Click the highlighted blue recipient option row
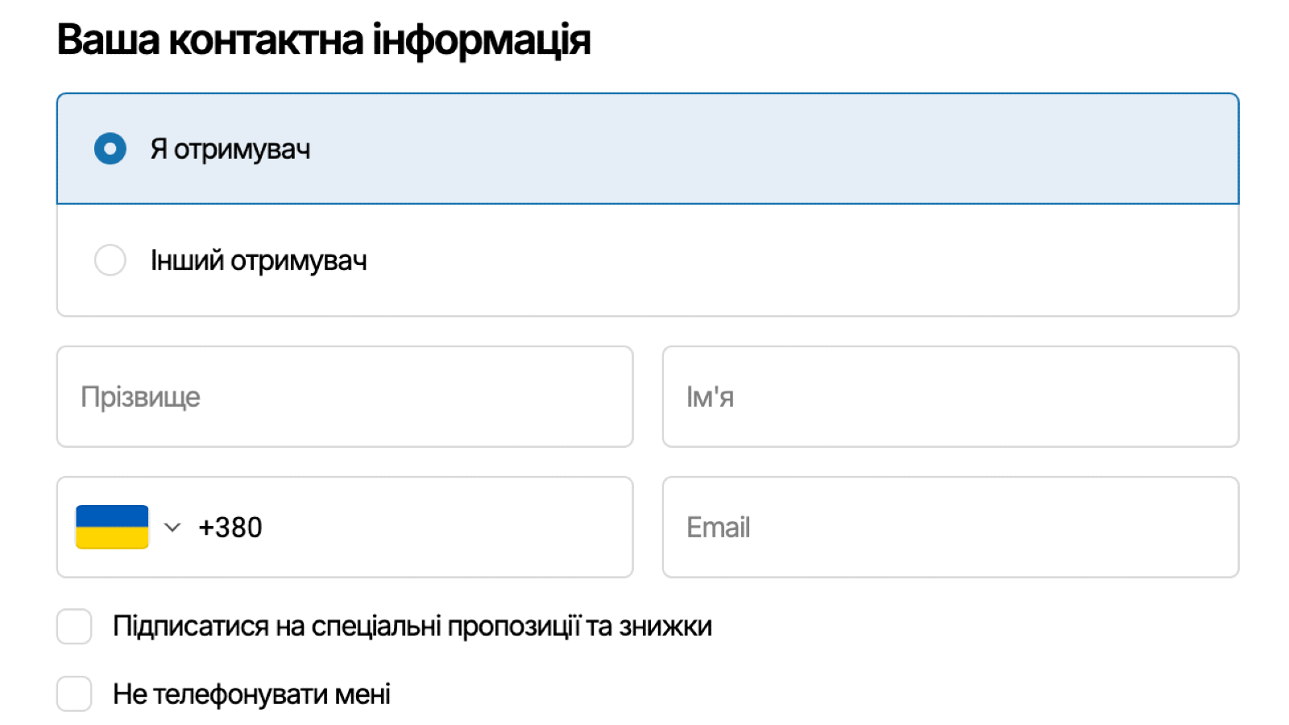The height and width of the screenshot is (725, 1289). [725, 149]
